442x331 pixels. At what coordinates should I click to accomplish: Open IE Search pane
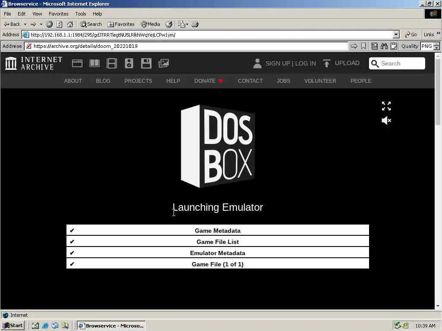(91, 24)
